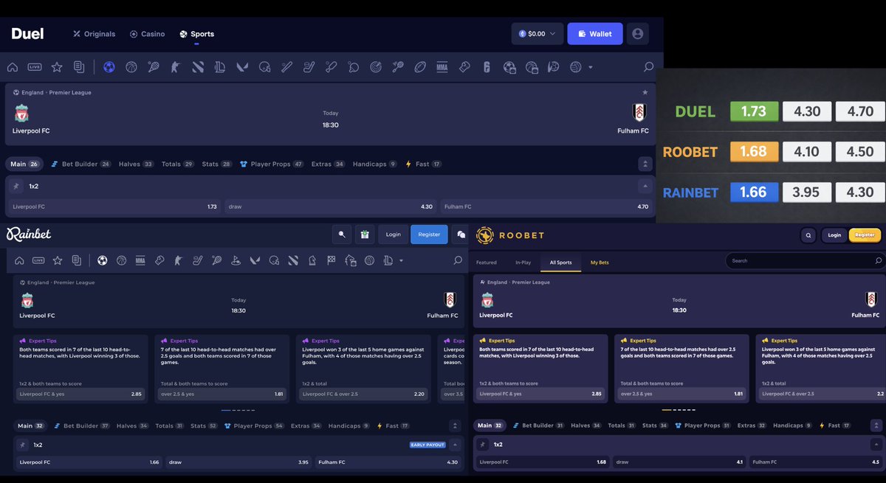Select tennis racket icon in Duel sports bar

coord(154,67)
